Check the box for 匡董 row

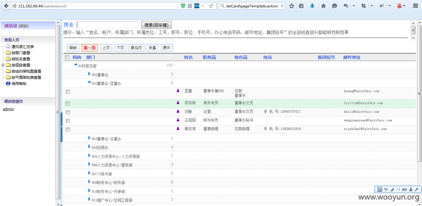click(68, 91)
